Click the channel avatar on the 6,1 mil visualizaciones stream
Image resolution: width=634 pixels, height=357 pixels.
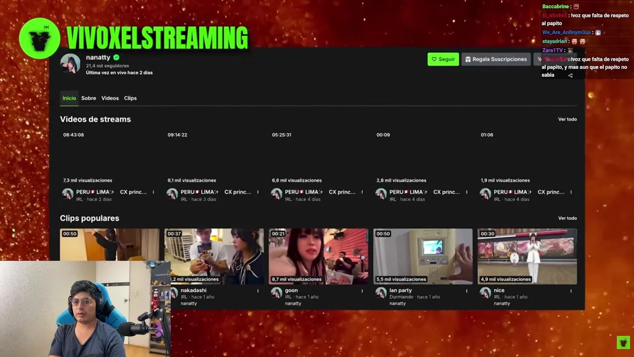(x=172, y=194)
